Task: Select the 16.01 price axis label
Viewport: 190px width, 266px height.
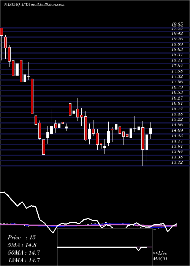Action: click(x=177, y=103)
